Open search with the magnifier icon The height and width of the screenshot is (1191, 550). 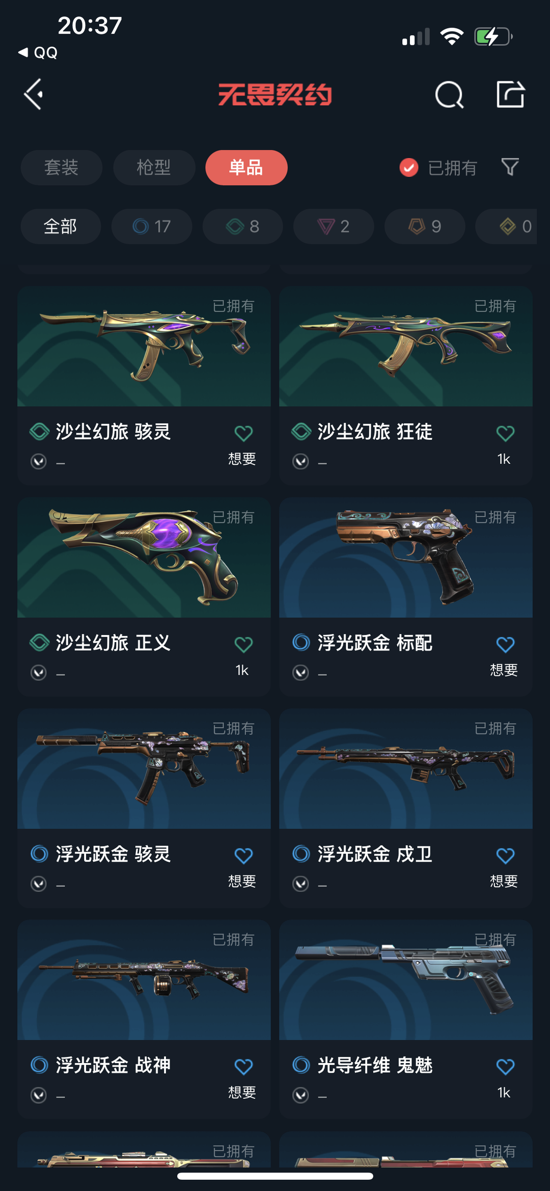tap(449, 95)
